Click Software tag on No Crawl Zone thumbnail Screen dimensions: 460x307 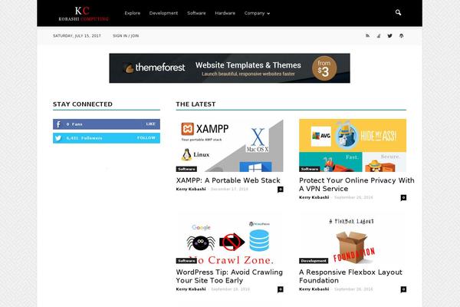click(x=186, y=261)
